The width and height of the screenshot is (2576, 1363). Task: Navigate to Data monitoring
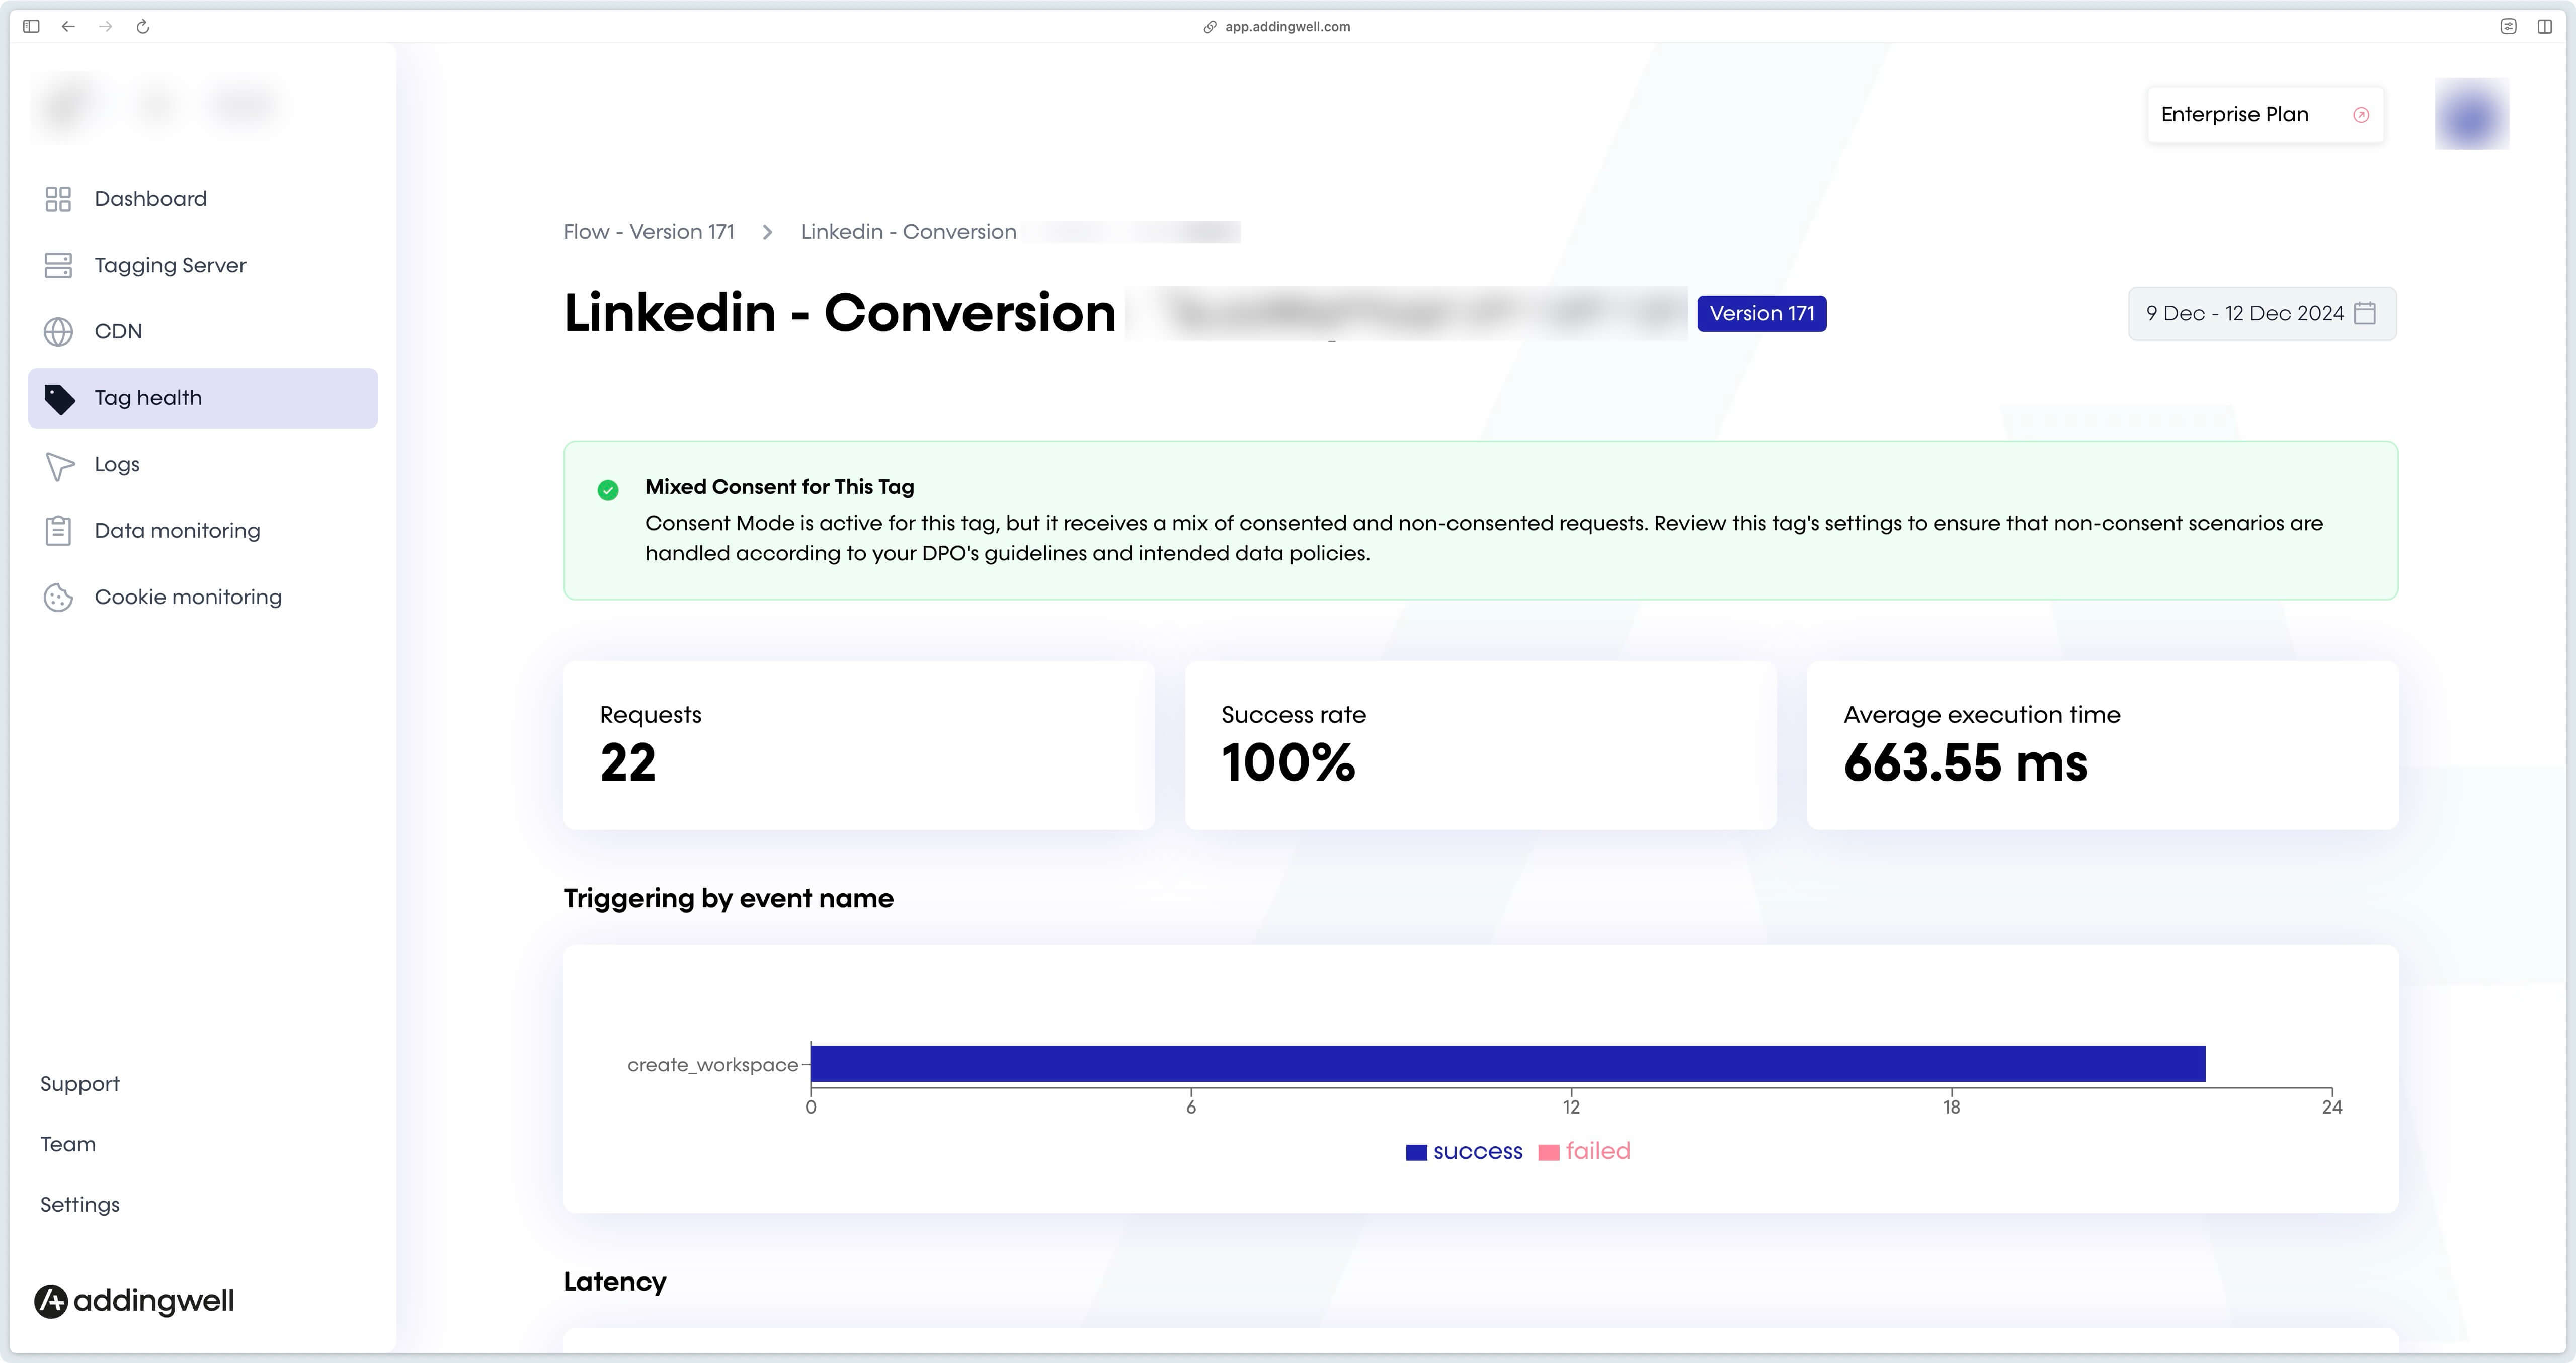point(203,531)
